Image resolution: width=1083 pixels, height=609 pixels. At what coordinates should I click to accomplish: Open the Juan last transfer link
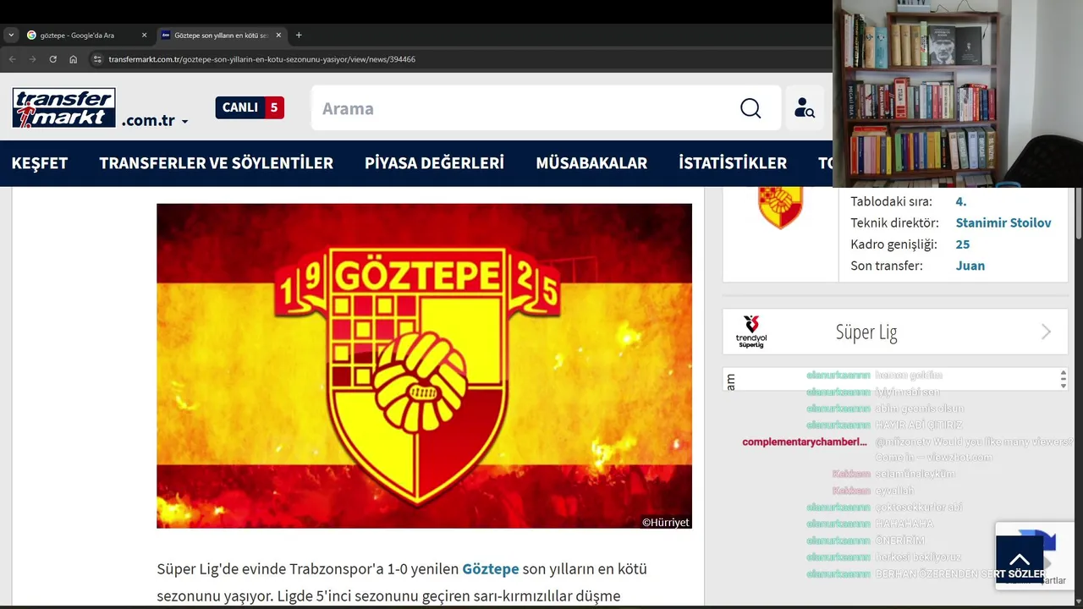coord(970,266)
